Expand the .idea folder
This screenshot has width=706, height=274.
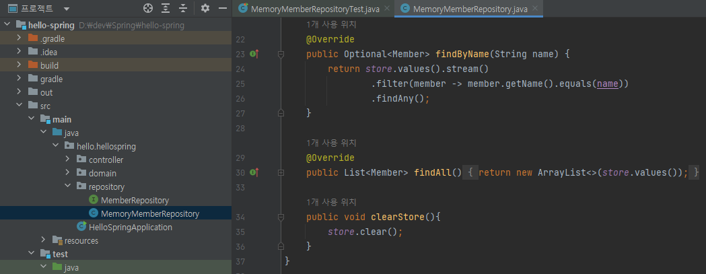pos(19,52)
